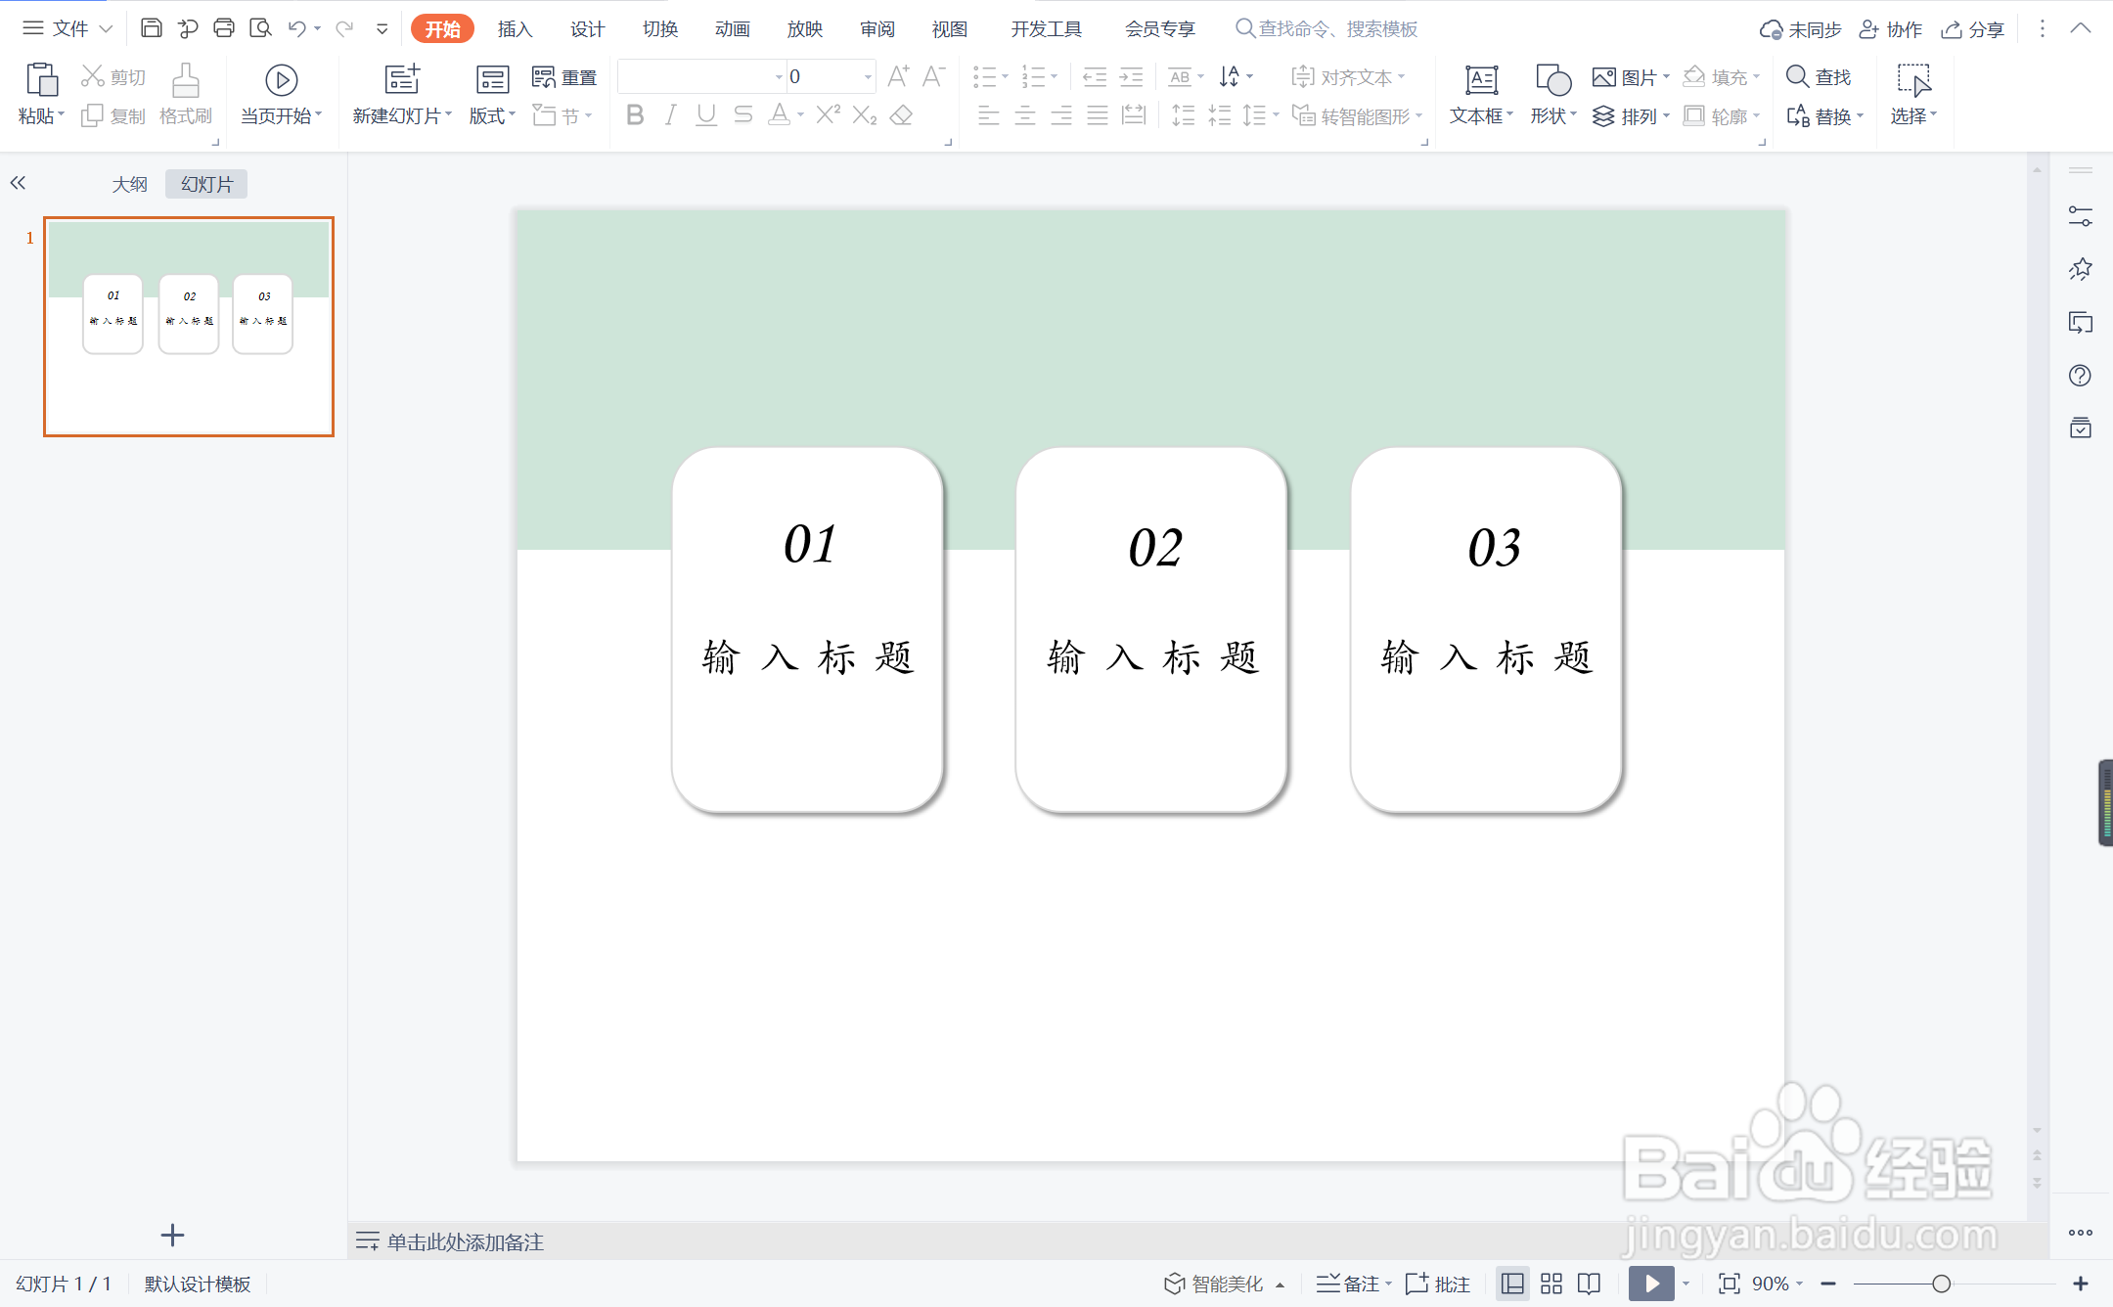Expand Layout (版式) dropdown
This screenshot has height=1307, width=2113.
point(492,116)
